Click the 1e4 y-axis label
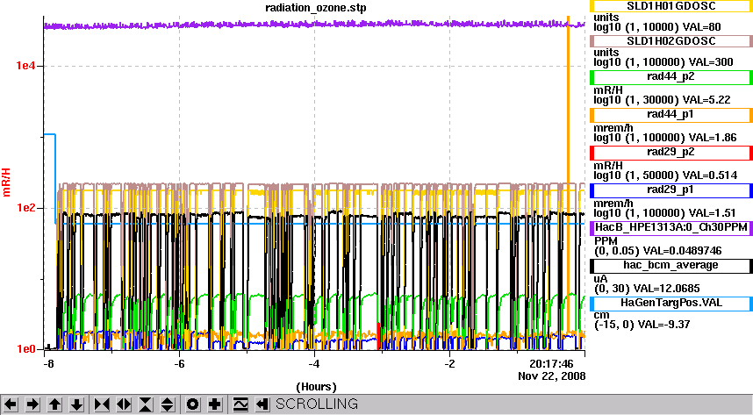The height and width of the screenshot is (415, 753). click(26, 66)
